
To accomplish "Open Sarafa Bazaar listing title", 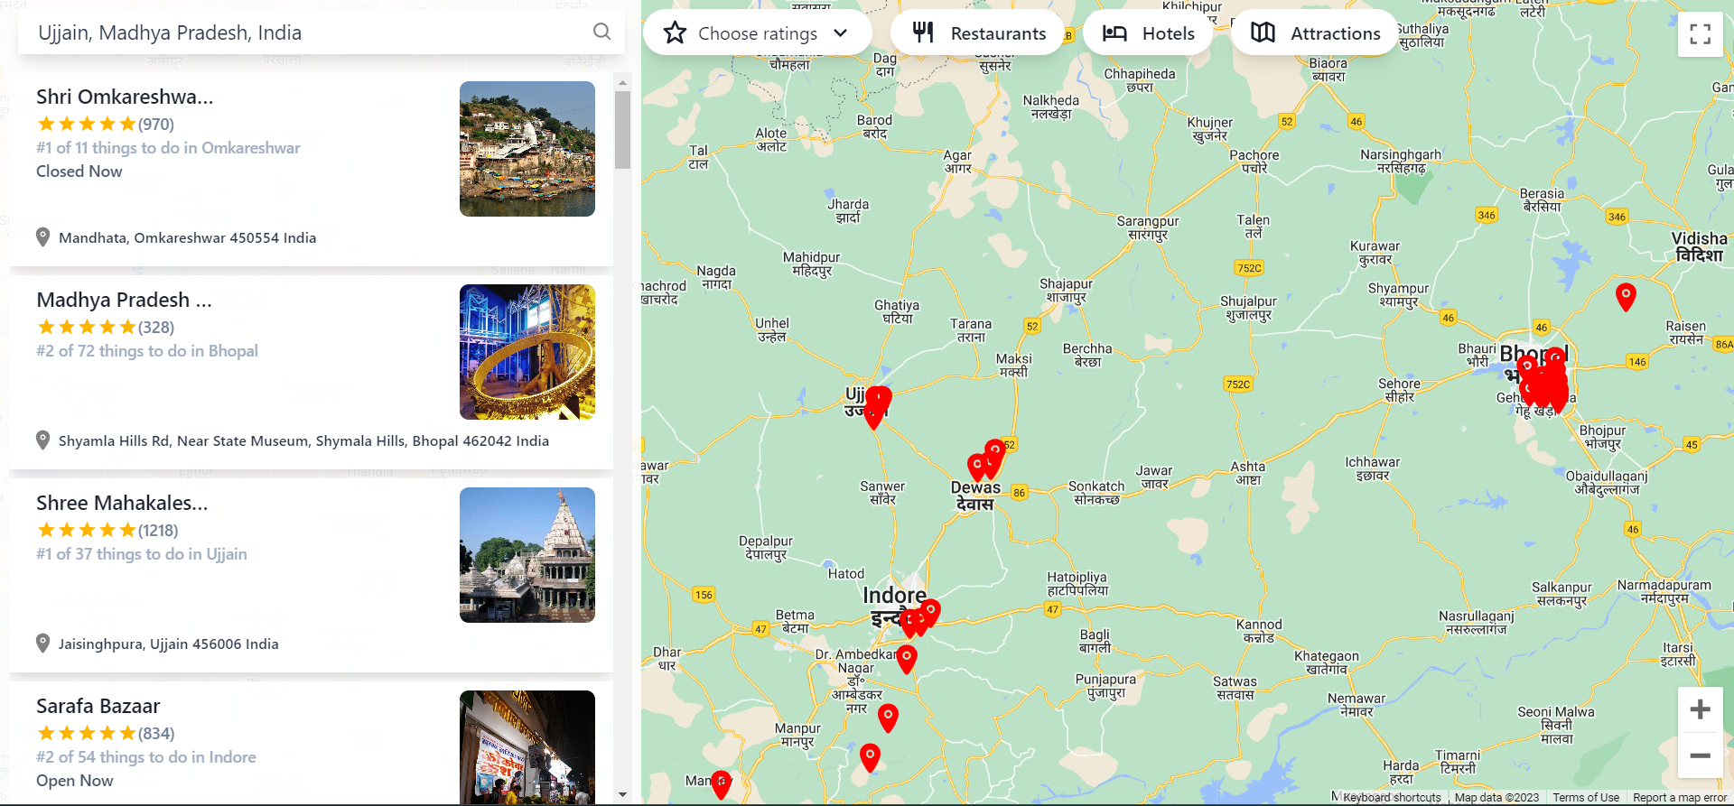I will [98, 706].
